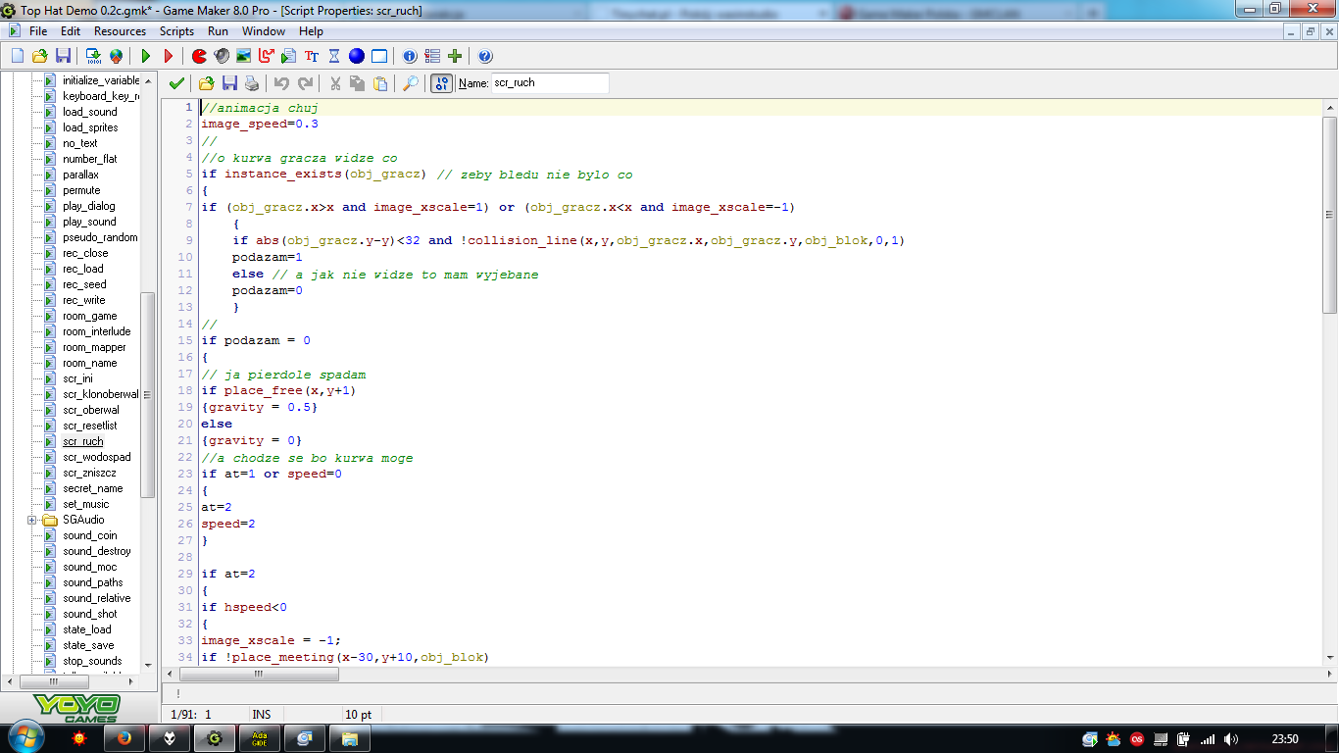This screenshot has height=753, width=1339.
Task: Click the script Name input field
Action: click(x=549, y=83)
